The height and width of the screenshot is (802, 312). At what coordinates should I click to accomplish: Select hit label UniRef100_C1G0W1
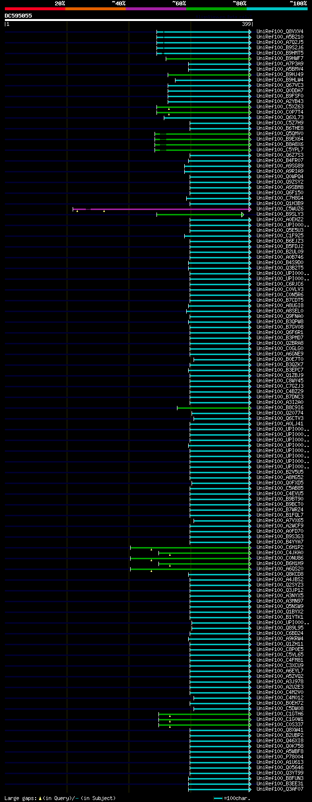click(280, 719)
